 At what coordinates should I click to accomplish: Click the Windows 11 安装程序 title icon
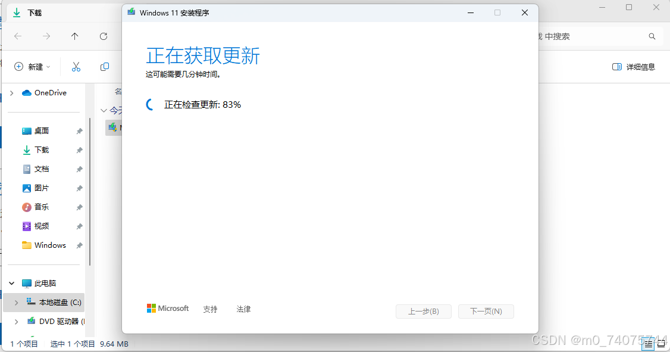(131, 13)
